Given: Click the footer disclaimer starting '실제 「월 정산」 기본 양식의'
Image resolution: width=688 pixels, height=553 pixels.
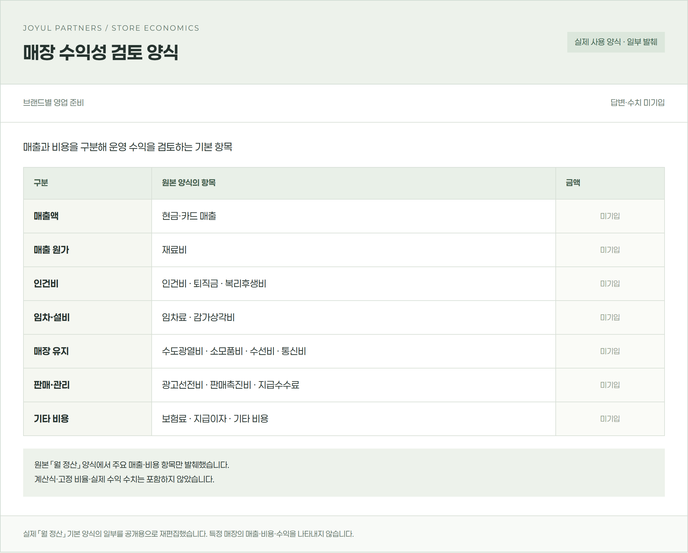Looking at the screenshot, I should click(x=188, y=534).
